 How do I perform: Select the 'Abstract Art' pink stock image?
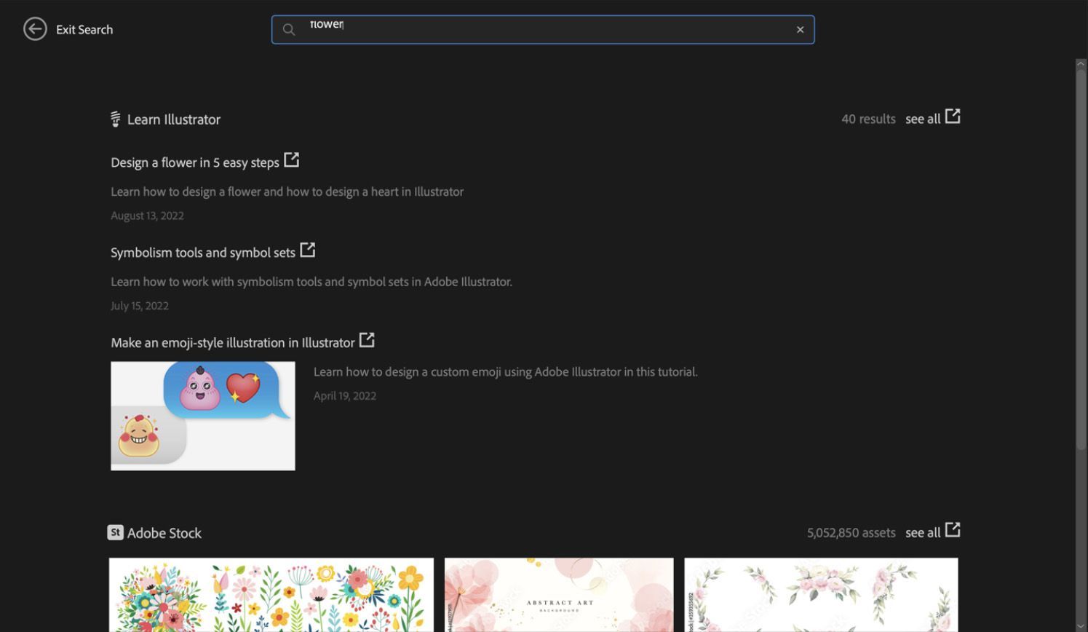559,595
